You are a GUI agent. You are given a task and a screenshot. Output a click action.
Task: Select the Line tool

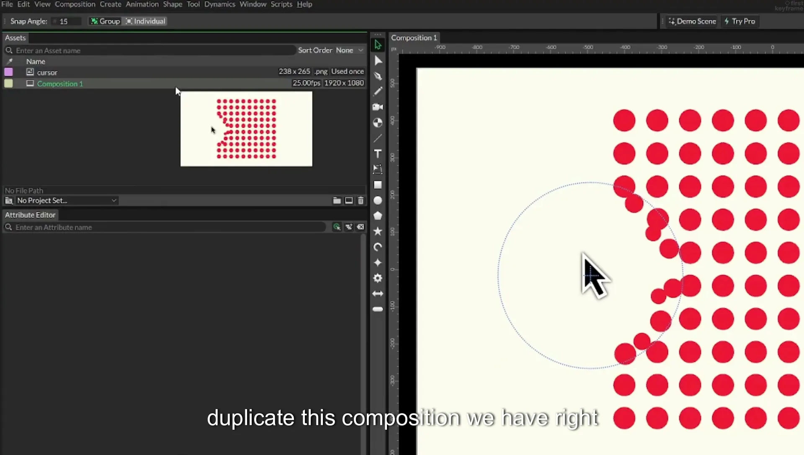click(x=378, y=138)
